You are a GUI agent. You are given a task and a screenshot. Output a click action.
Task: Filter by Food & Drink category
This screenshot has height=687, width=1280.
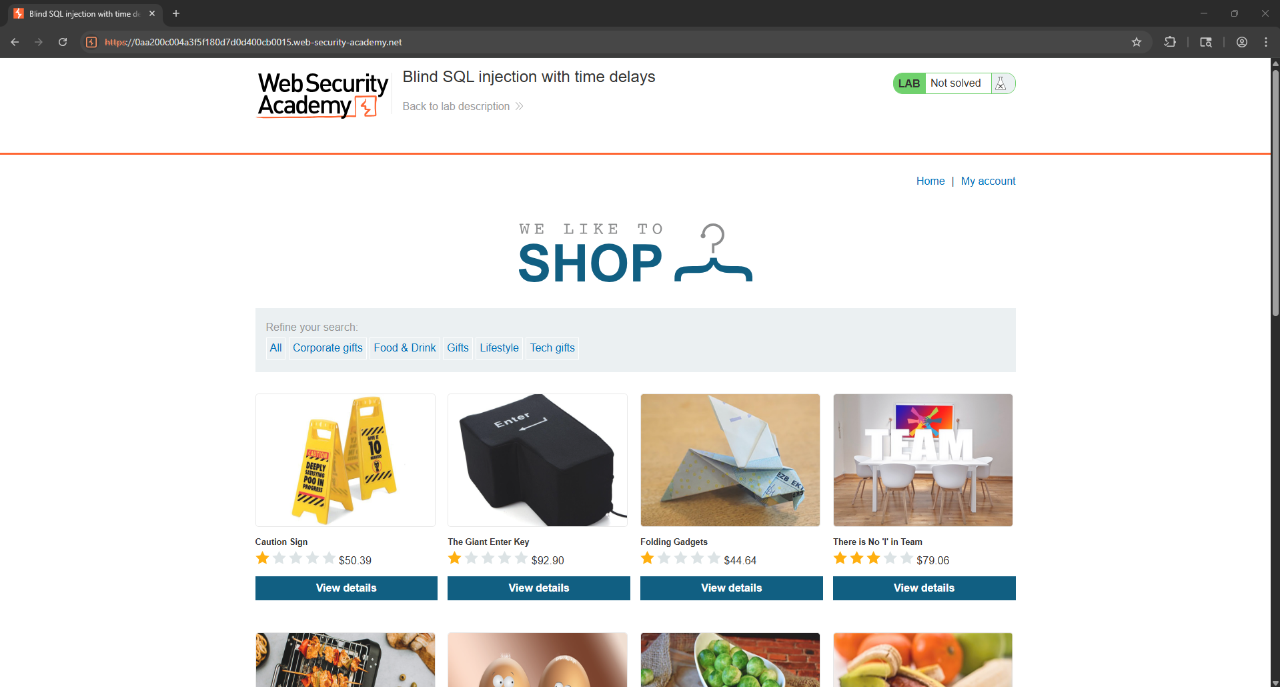pos(405,348)
